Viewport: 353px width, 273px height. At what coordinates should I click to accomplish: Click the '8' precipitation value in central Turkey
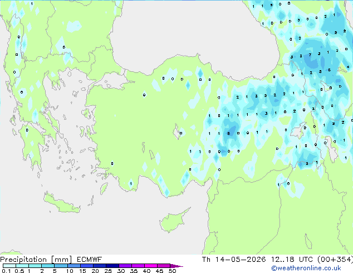pos(228,133)
